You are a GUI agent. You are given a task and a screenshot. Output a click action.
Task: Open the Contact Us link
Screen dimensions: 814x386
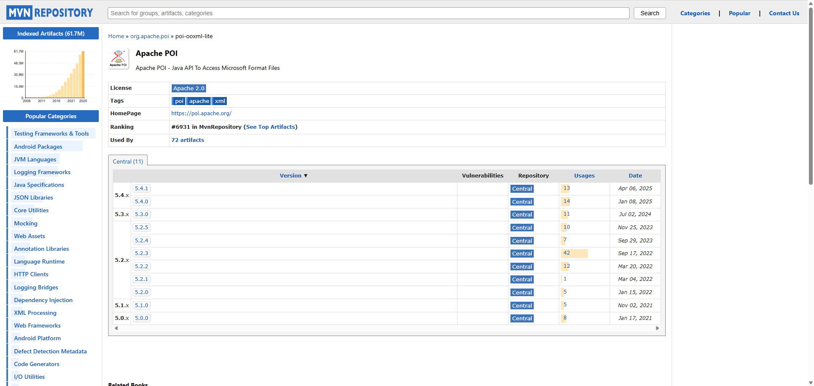click(784, 13)
